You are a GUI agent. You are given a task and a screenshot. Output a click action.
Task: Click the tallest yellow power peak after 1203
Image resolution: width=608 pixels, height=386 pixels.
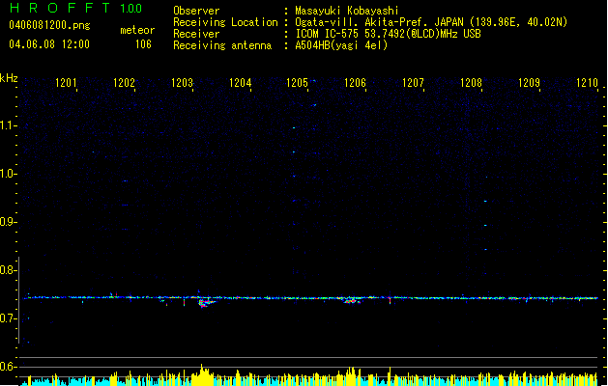[x=202, y=374]
